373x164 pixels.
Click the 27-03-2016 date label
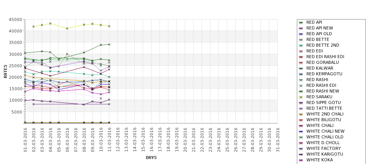tap(244, 140)
